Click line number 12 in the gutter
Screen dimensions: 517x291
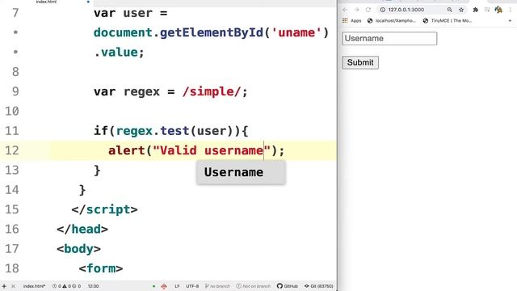click(x=12, y=150)
